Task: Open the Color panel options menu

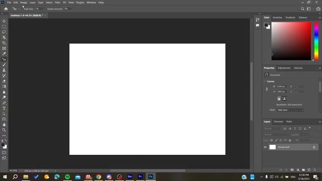Action: tap(320, 18)
